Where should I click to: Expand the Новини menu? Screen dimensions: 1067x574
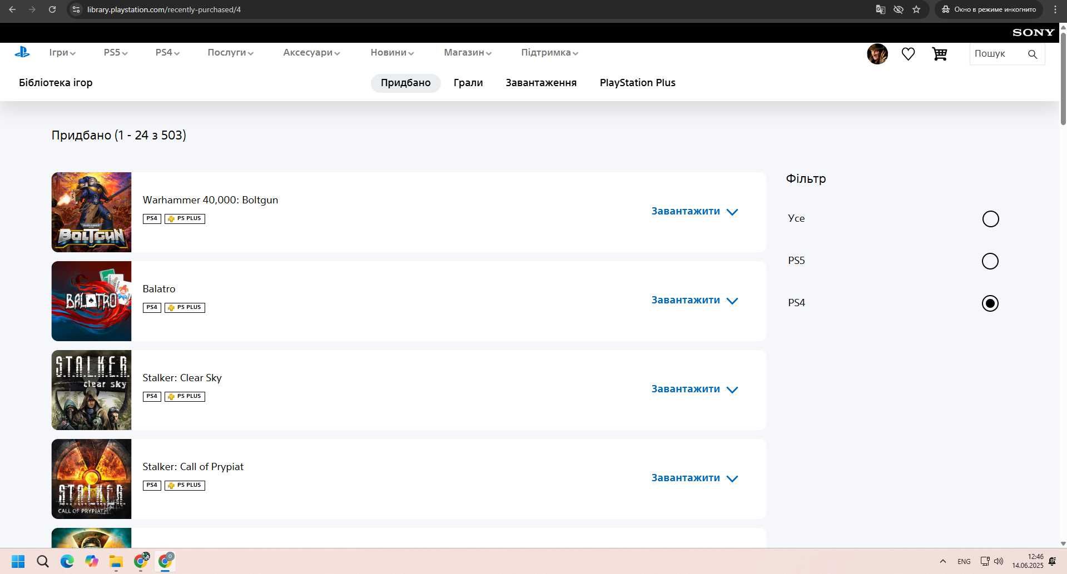[x=392, y=52]
